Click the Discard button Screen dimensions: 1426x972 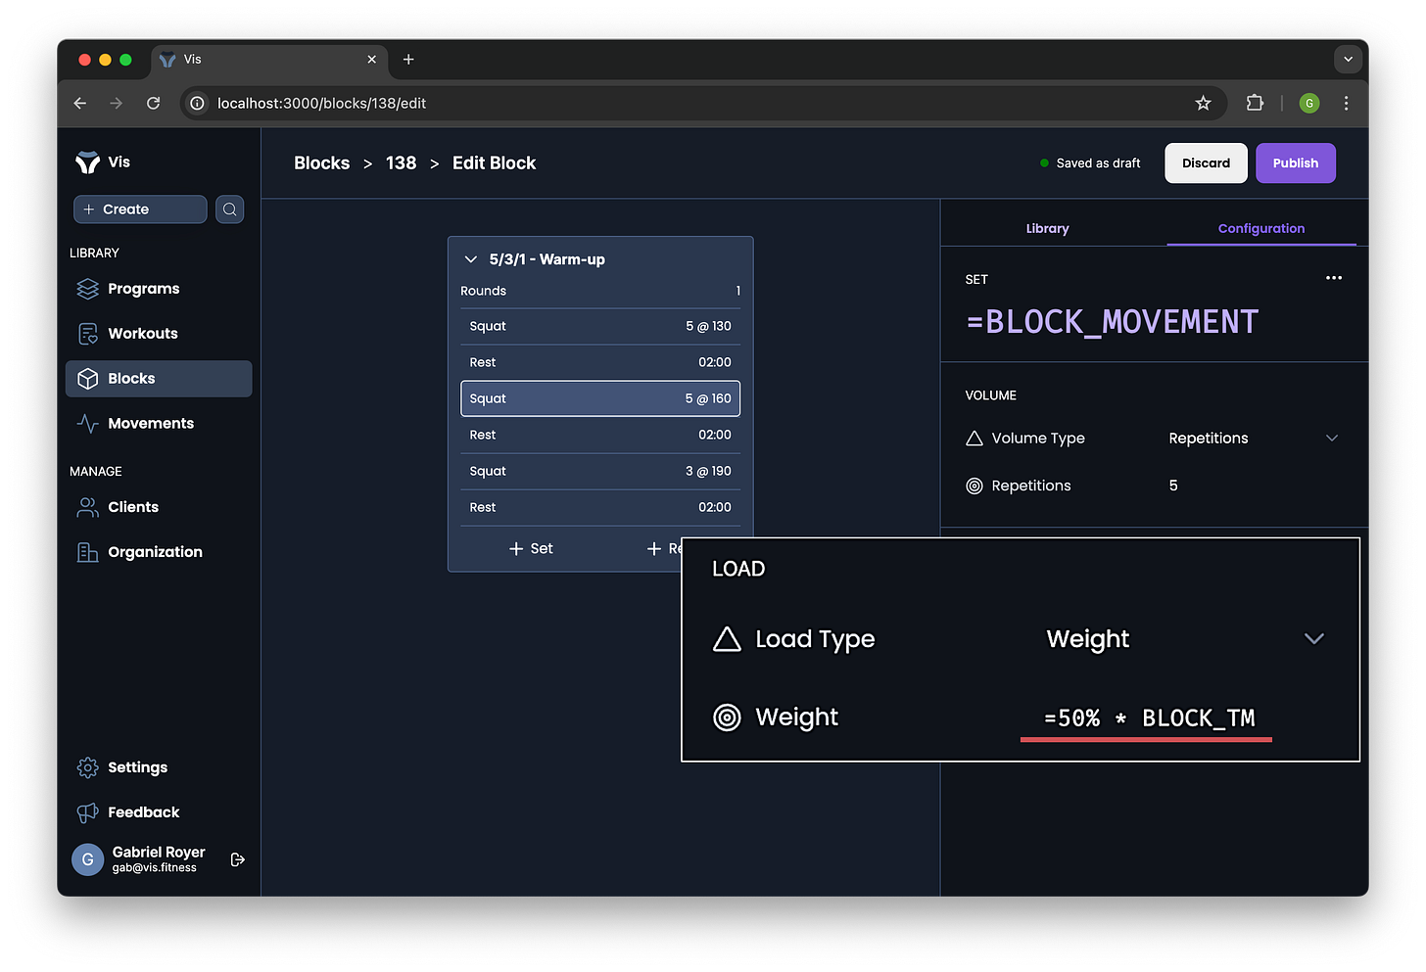[x=1206, y=163]
